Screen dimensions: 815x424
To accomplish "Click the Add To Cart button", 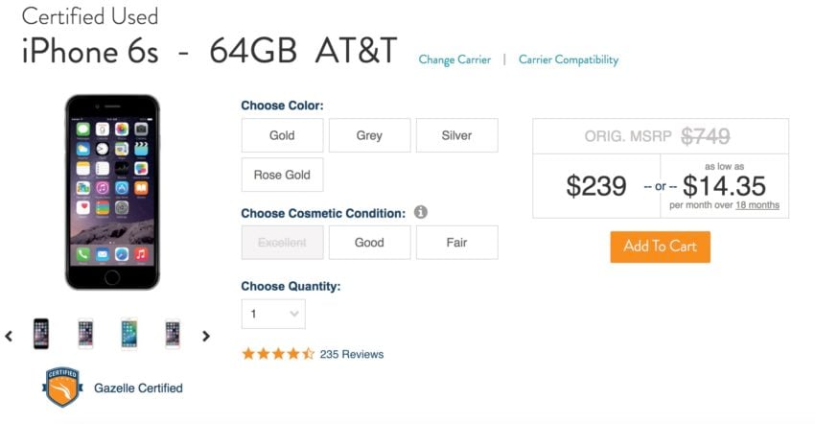I will pyautogui.click(x=660, y=247).
